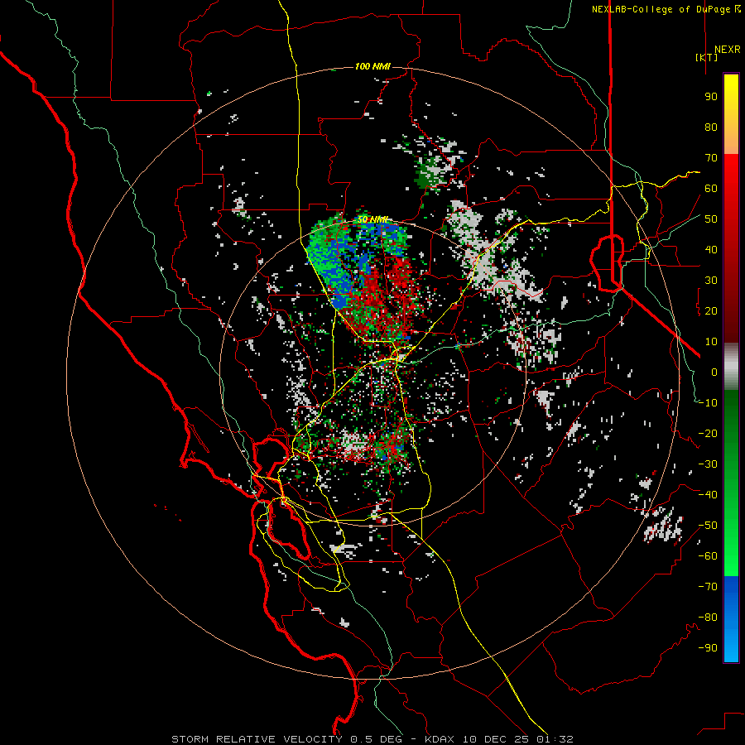Click the positive 50 scale label
This screenshot has width=745, height=745.
click(711, 219)
